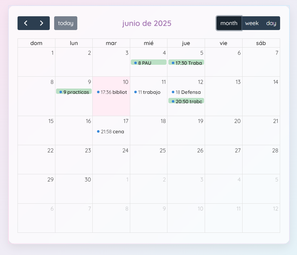The height and width of the screenshot is (255, 297).
Task: Click the 'junio de 2025' title
Action: click(x=147, y=23)
